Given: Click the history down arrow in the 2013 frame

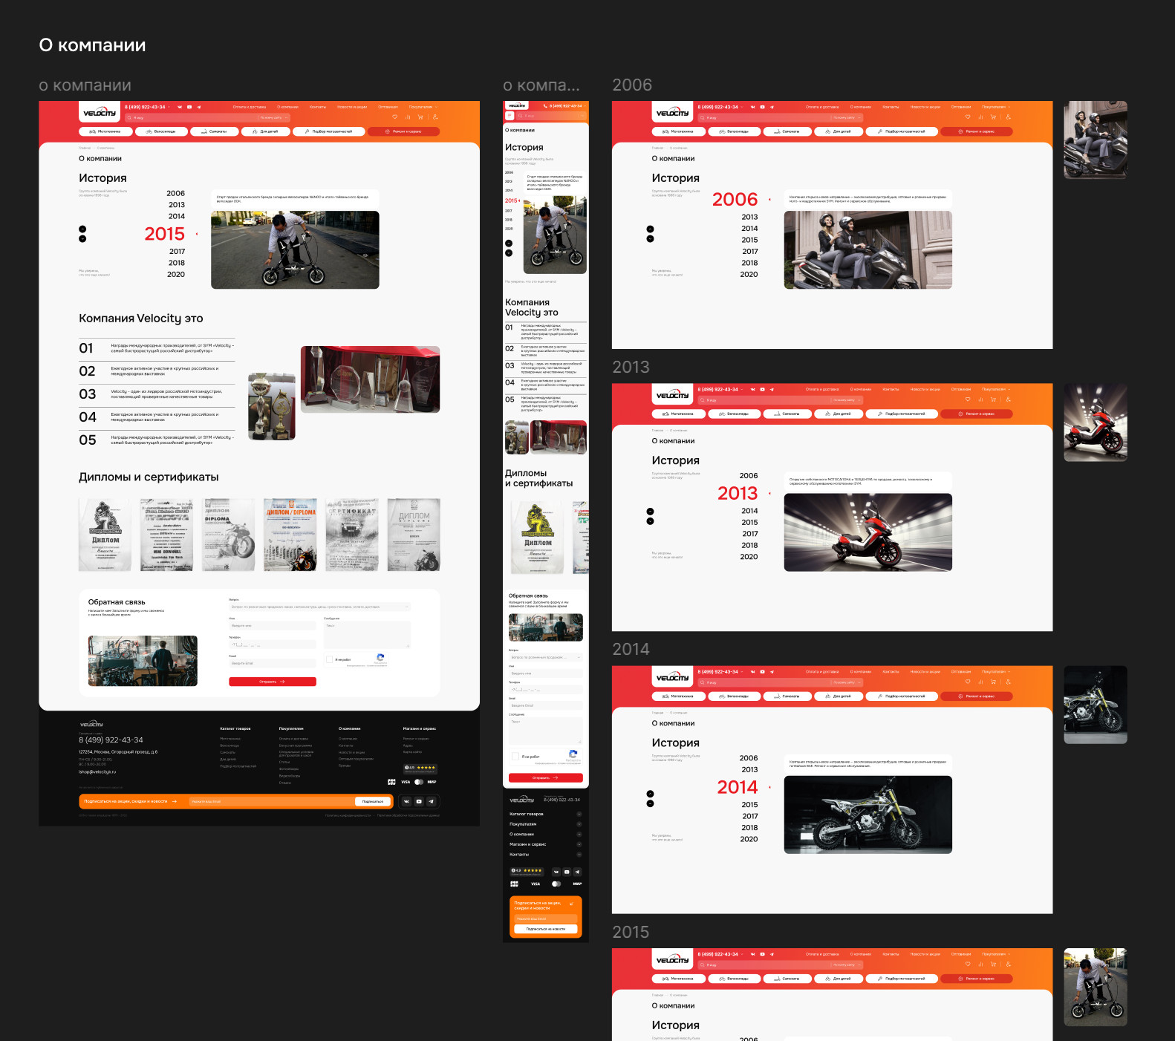Looking at the screenshot, I should [x=650, y=521].
